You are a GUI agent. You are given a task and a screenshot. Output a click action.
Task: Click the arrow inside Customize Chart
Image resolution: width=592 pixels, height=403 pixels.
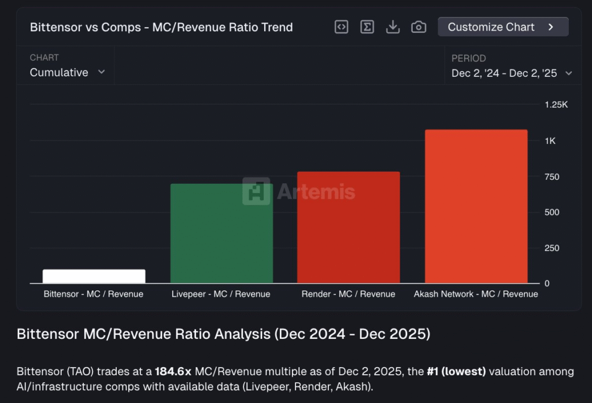pyautogui.click(x=551, y=27)
